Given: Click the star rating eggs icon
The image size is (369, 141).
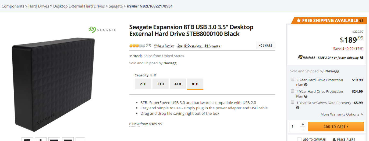Looking at the screenshot, I should pos(137,46).
